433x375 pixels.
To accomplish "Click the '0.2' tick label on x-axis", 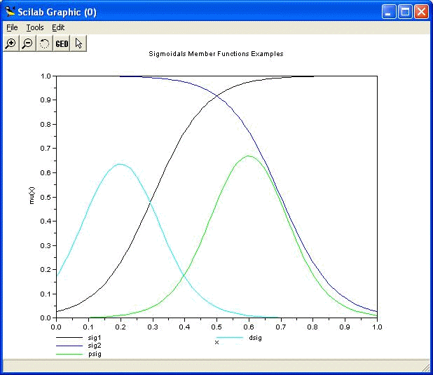I will (x=121, y=327).
